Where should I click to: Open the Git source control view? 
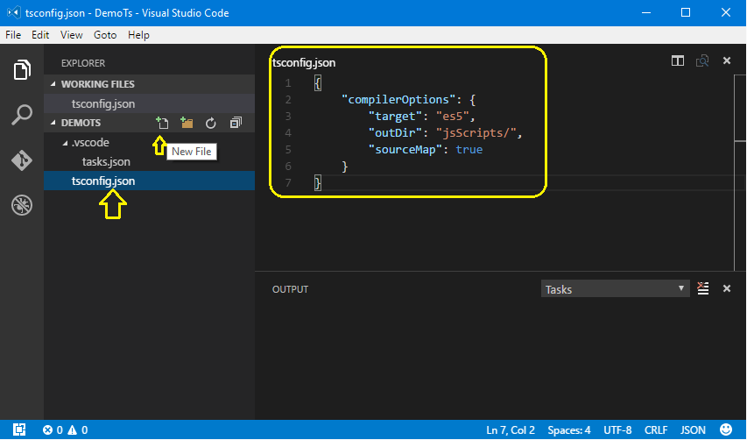tap(22, 160)
